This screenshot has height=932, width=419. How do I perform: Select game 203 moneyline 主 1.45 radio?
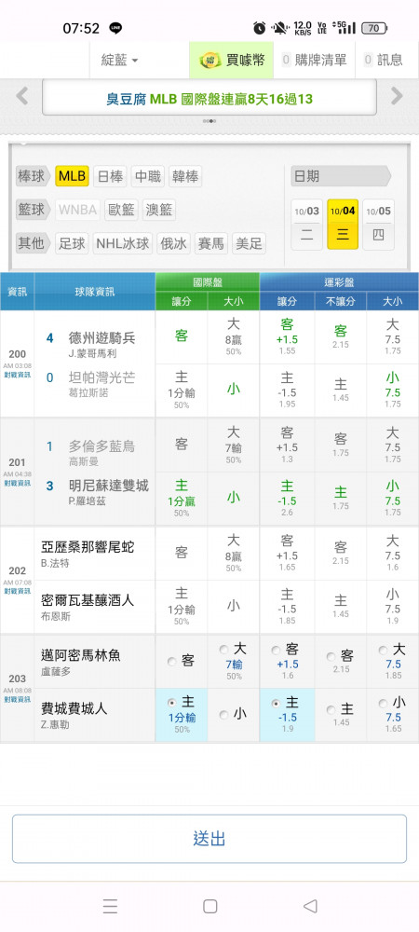click(331, 709)
